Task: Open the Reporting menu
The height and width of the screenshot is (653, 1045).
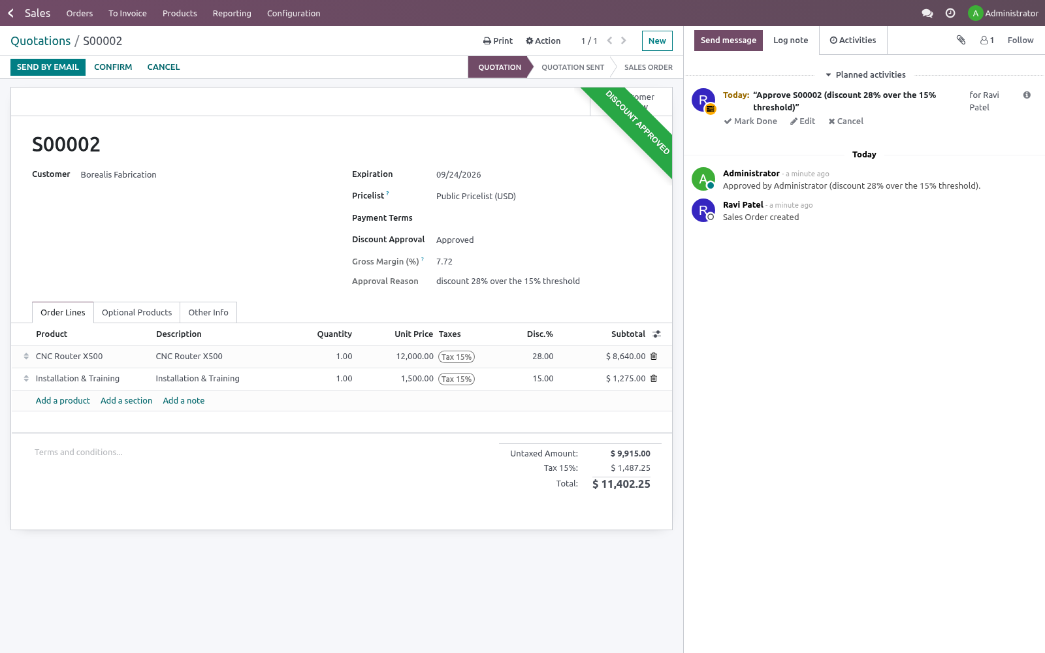Action: point(232,13)
